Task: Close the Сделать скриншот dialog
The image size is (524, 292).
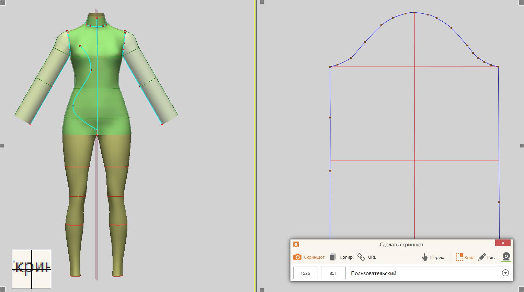Action: click(x=503, y=243)
